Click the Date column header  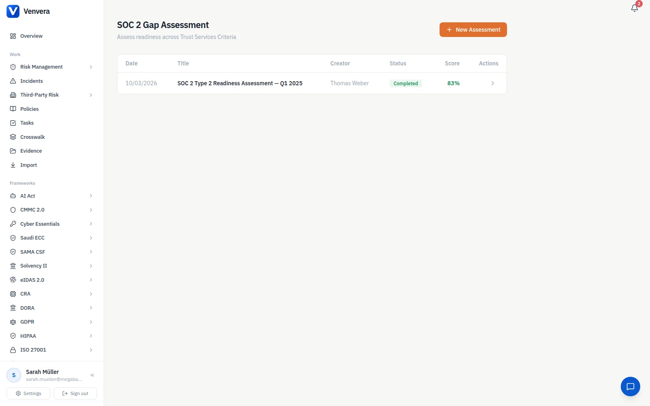132,63
